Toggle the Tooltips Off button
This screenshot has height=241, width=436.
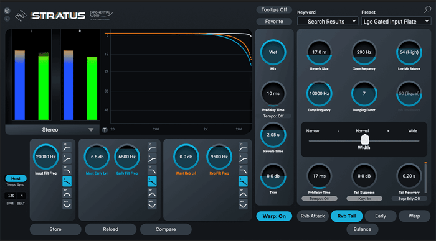point(274,10)
